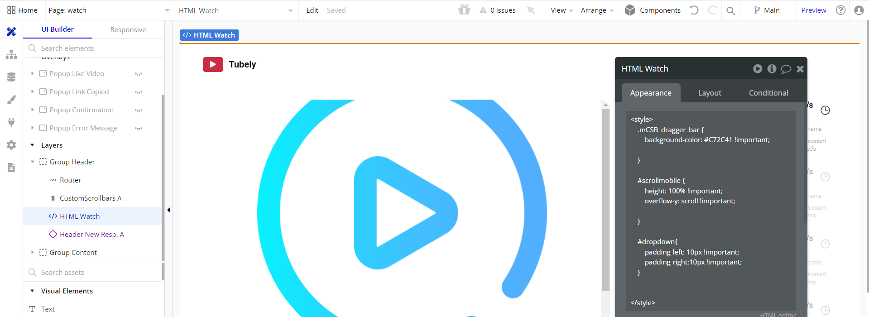Image resolution: width=869 pixels, height=317 pixels.
Task: Select the Design tab icon in sidebar
Action: click(11, 32)
